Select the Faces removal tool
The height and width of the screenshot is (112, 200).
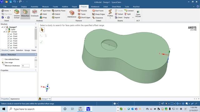click(x=82, y=14)
